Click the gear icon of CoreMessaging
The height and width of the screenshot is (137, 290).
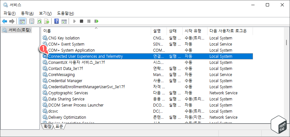[45, 74]
